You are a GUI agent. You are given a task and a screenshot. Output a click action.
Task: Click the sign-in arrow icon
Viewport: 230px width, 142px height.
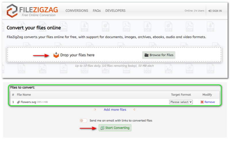point(210,11)
